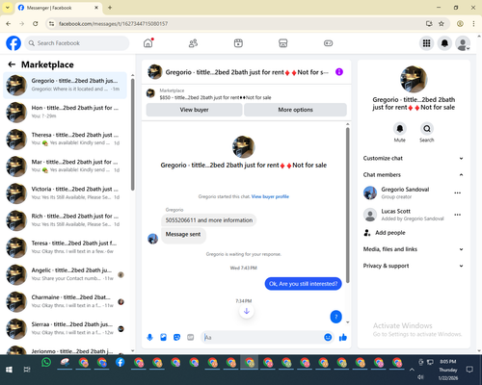Send a thumbs-up like

click(x=343, y=337)
